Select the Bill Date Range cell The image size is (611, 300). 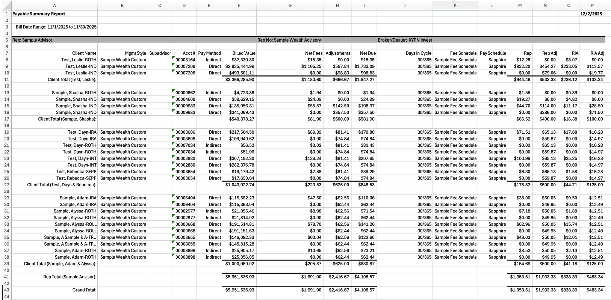[x=56, y=27]
